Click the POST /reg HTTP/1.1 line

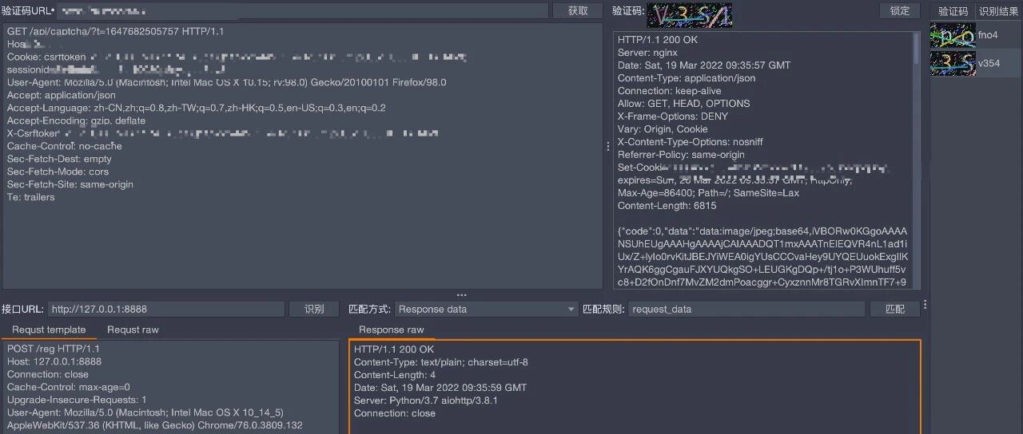tap(54, 349)
